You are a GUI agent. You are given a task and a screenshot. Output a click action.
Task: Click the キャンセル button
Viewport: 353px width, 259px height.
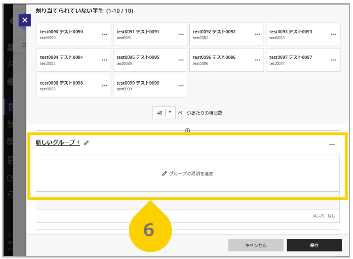pos(256,245)
